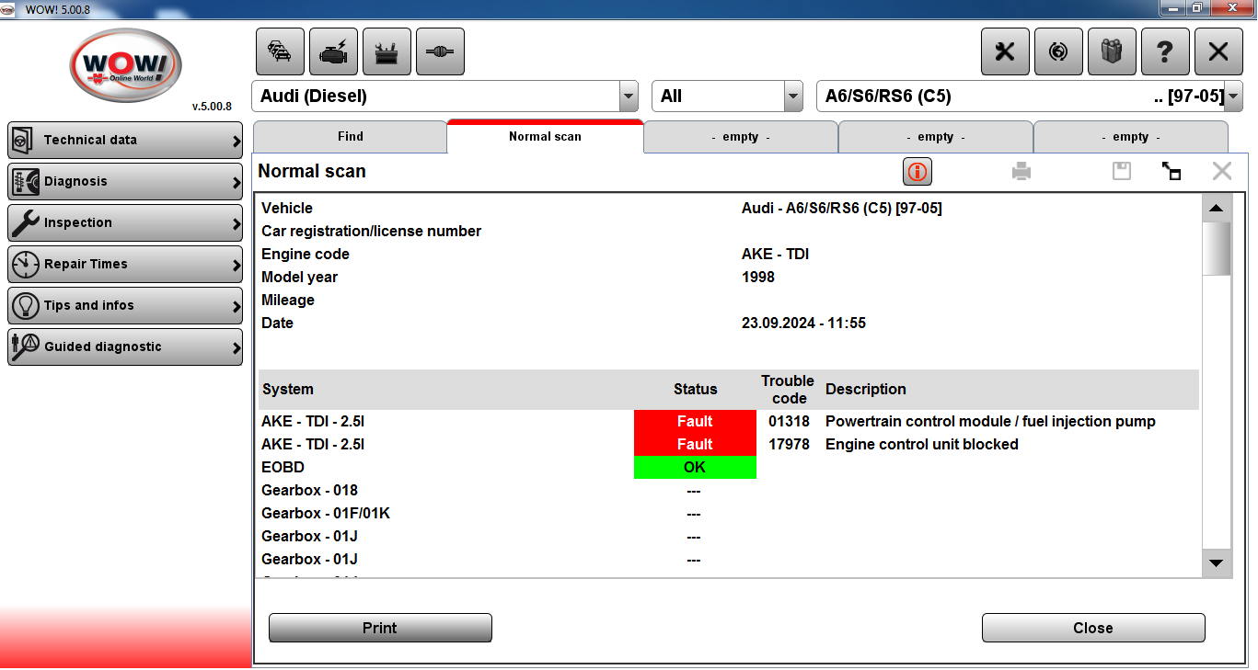
Task: Open the Tips and infos menu
Action: point(125,305)
